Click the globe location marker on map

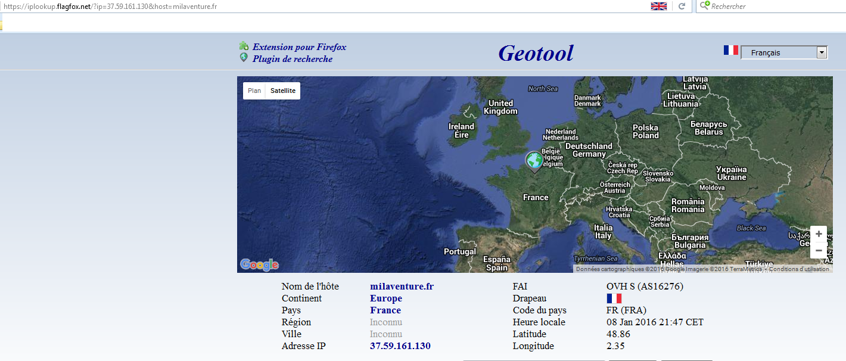coord(534,162)
